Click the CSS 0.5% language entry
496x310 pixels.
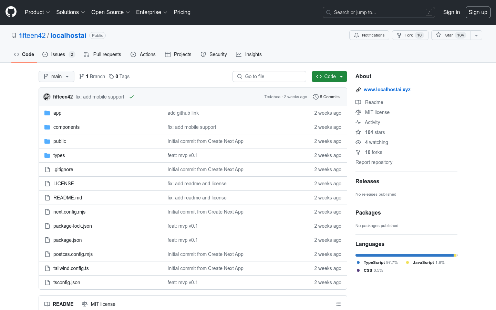(x=370, y=270)
